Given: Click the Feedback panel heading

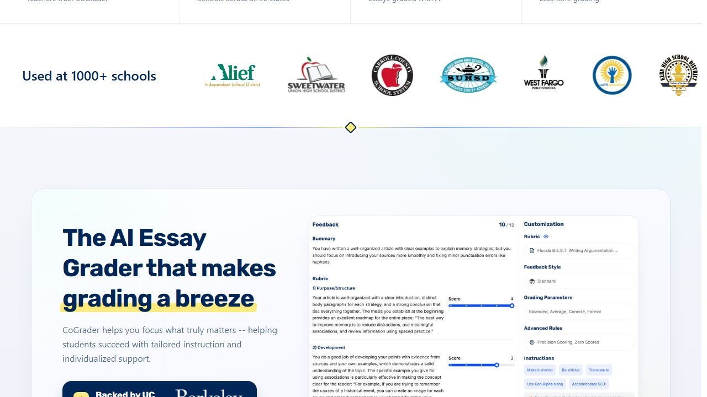Looking at the screenshot, I should point(325,224).
